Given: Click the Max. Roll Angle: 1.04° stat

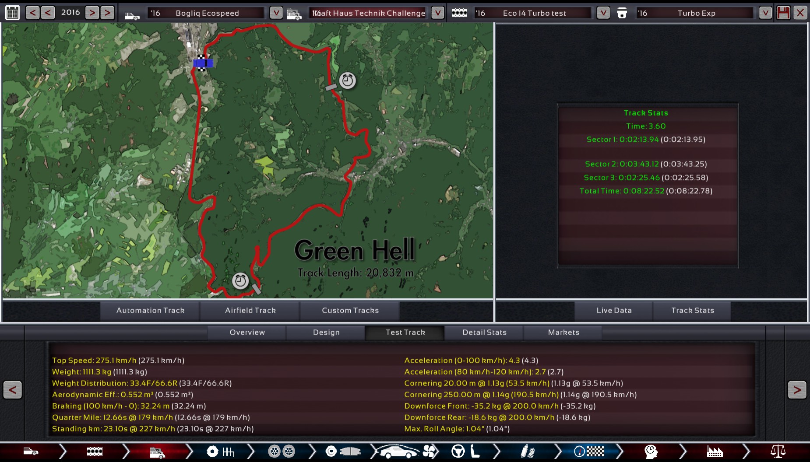Looking at the screenshot, I should click(457, 429).
